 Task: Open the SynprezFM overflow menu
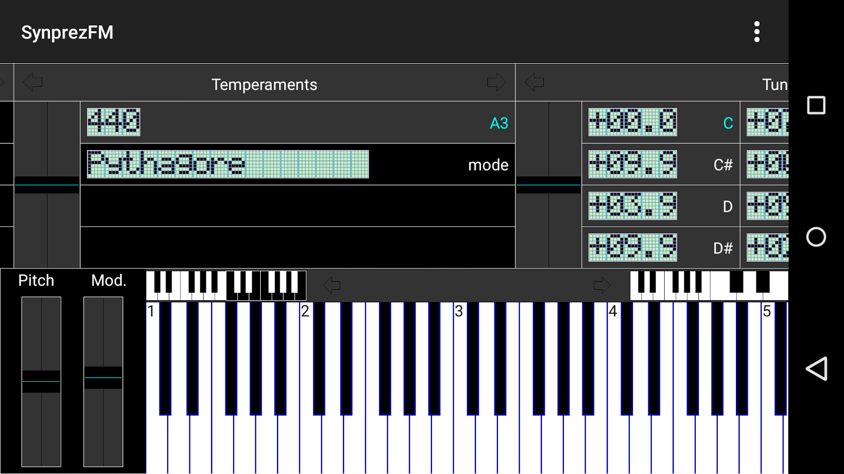pos(757,32)
